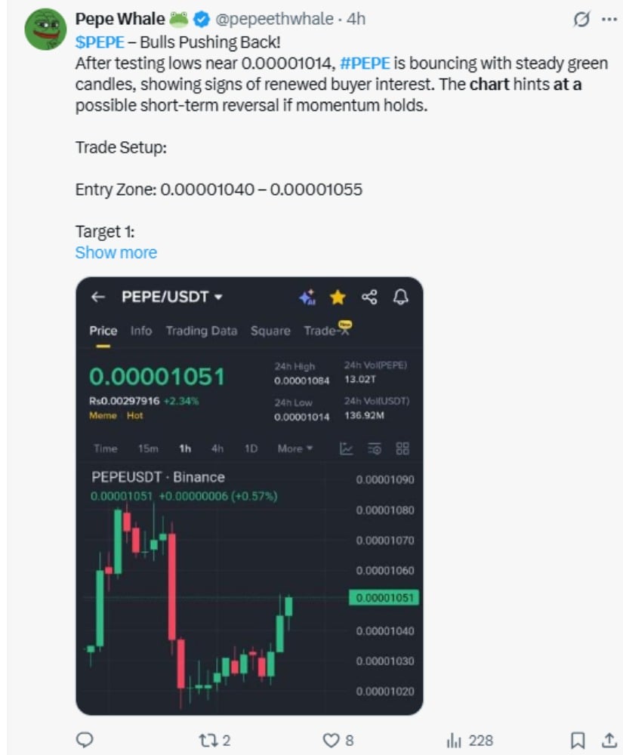Repost the tweet with 2 reposts
This screenshot has height=755, width=623.
214,740
